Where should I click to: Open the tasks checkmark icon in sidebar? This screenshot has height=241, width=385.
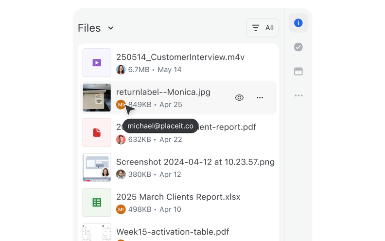(x=298, y=47)
